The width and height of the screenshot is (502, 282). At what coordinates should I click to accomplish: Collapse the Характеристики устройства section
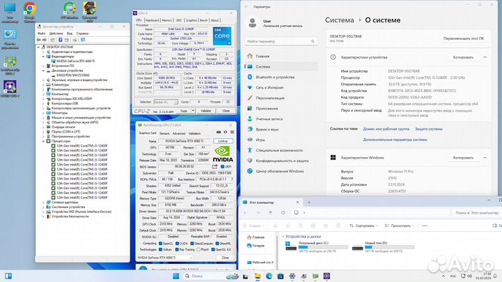tap(485, 57)
